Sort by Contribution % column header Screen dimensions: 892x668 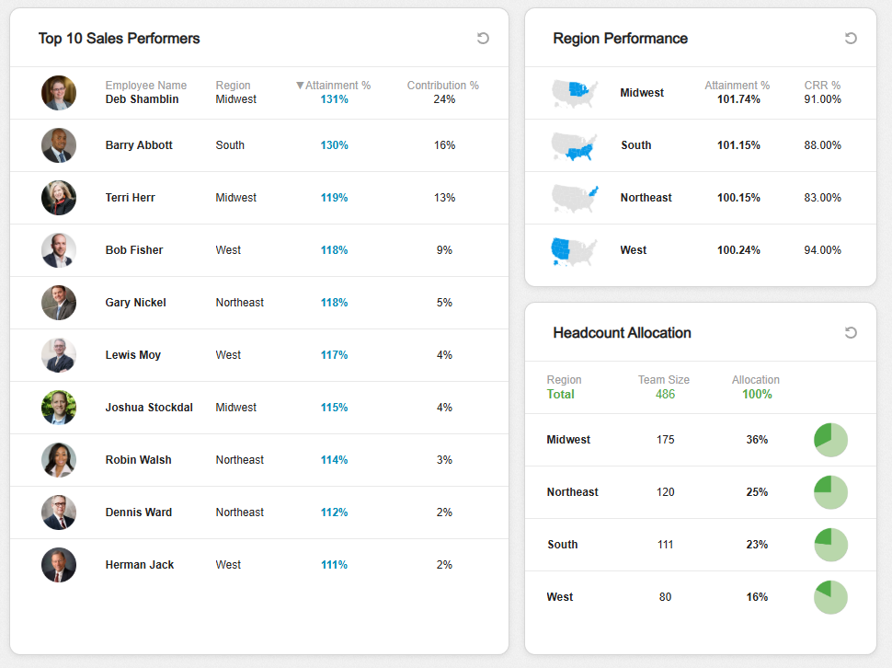[x=442, y=86]
